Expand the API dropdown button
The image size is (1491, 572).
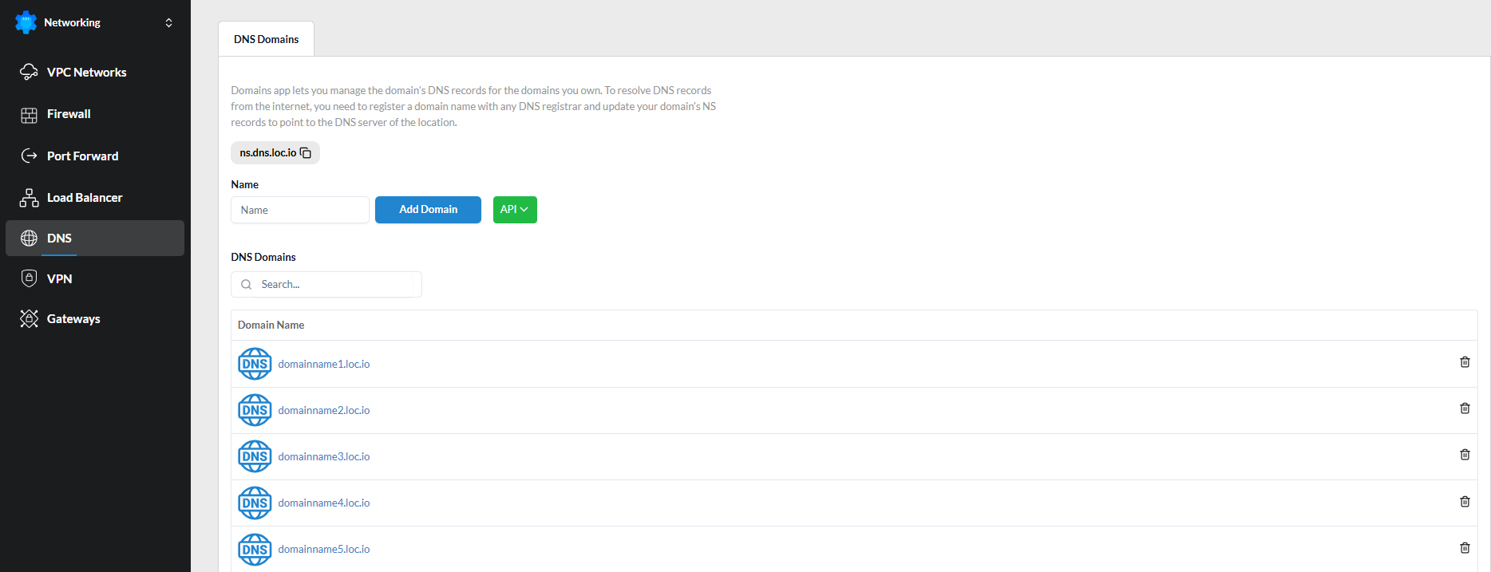(514, 210)
